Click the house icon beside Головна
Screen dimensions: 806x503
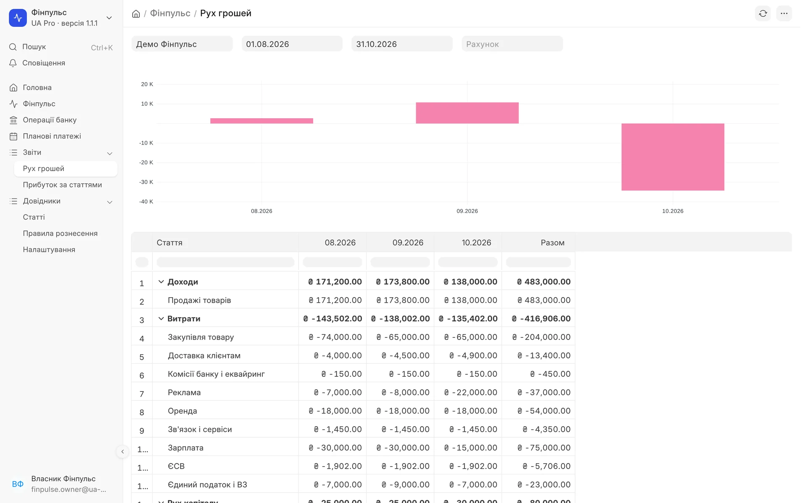point(13,88)
